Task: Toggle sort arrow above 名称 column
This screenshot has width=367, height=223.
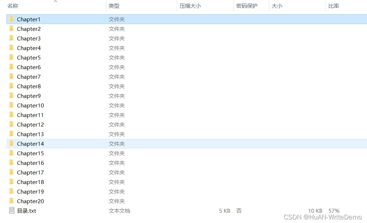Action: pyautogui.click(x=56, y=1)
